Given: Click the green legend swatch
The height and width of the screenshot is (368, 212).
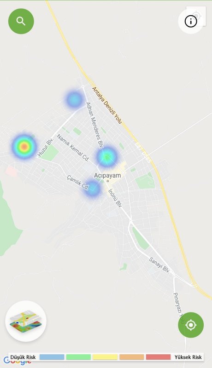Looking at the screenshot, I should click(x=78, y=357).
